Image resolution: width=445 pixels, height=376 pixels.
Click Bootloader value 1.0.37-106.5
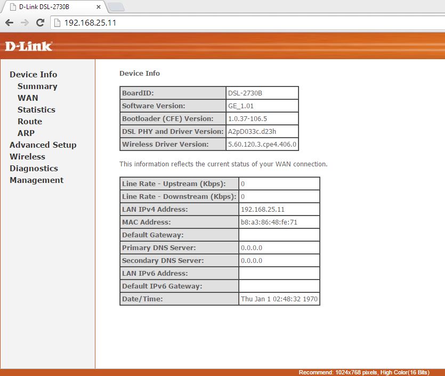247,119
